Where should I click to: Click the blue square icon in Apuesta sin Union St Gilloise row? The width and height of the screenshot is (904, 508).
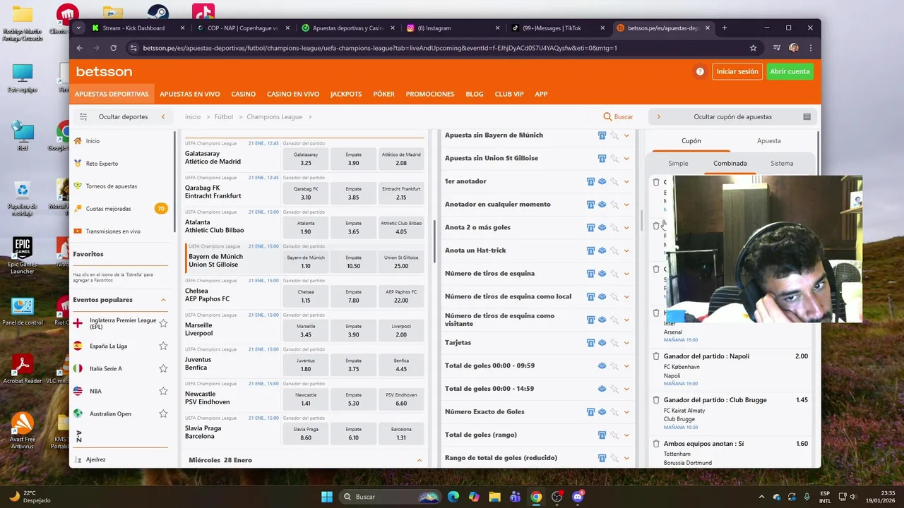pos(602,159)
